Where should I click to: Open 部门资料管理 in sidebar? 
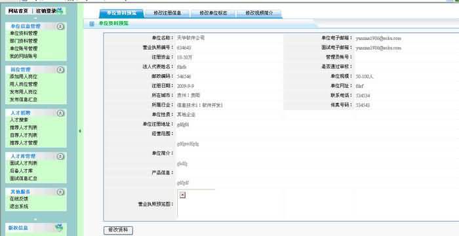24,41
